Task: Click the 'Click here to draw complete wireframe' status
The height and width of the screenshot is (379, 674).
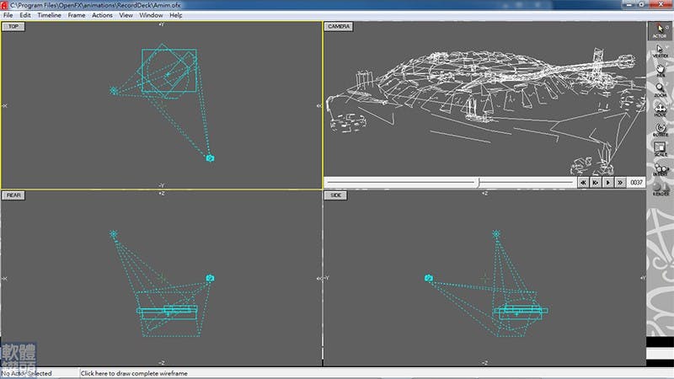Action: click(x=134, y=373)
